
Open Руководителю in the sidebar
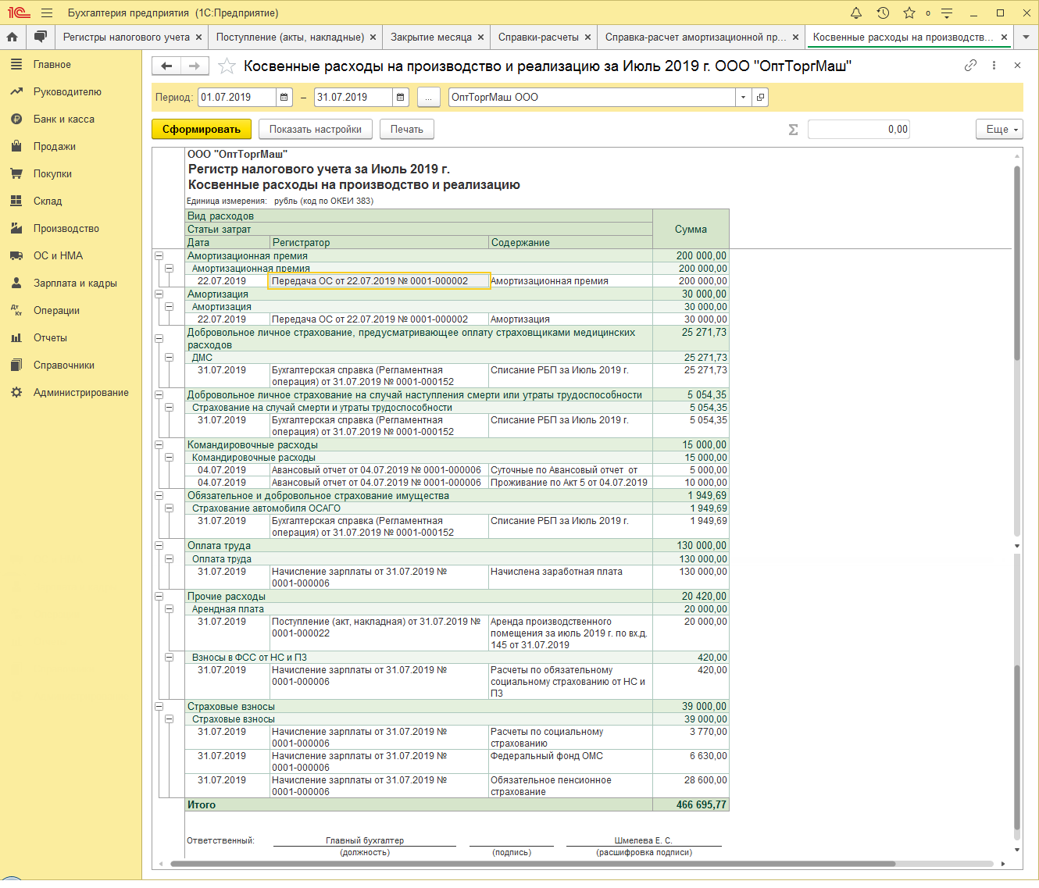click(67, 91)
